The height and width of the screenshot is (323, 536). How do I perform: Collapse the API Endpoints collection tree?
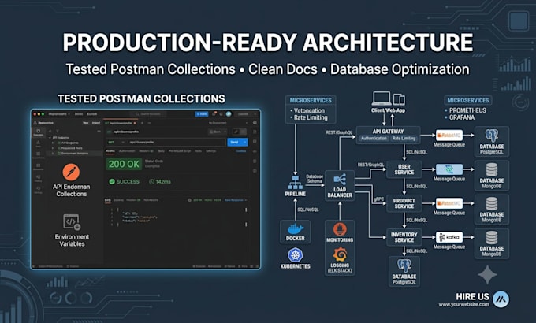[x=50, y=138]
